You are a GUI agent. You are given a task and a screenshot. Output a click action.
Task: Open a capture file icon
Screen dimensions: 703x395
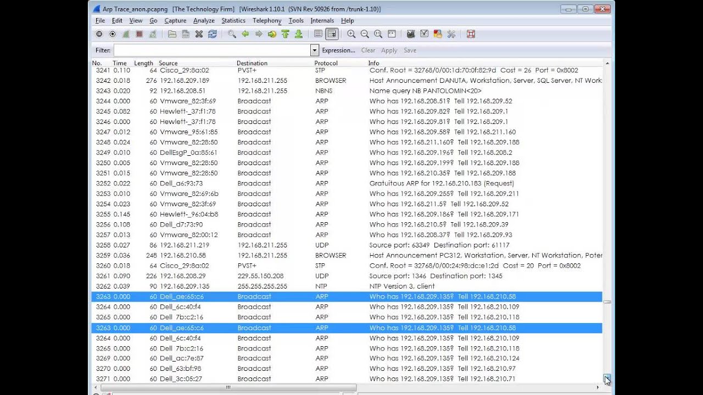click(172, 34)
